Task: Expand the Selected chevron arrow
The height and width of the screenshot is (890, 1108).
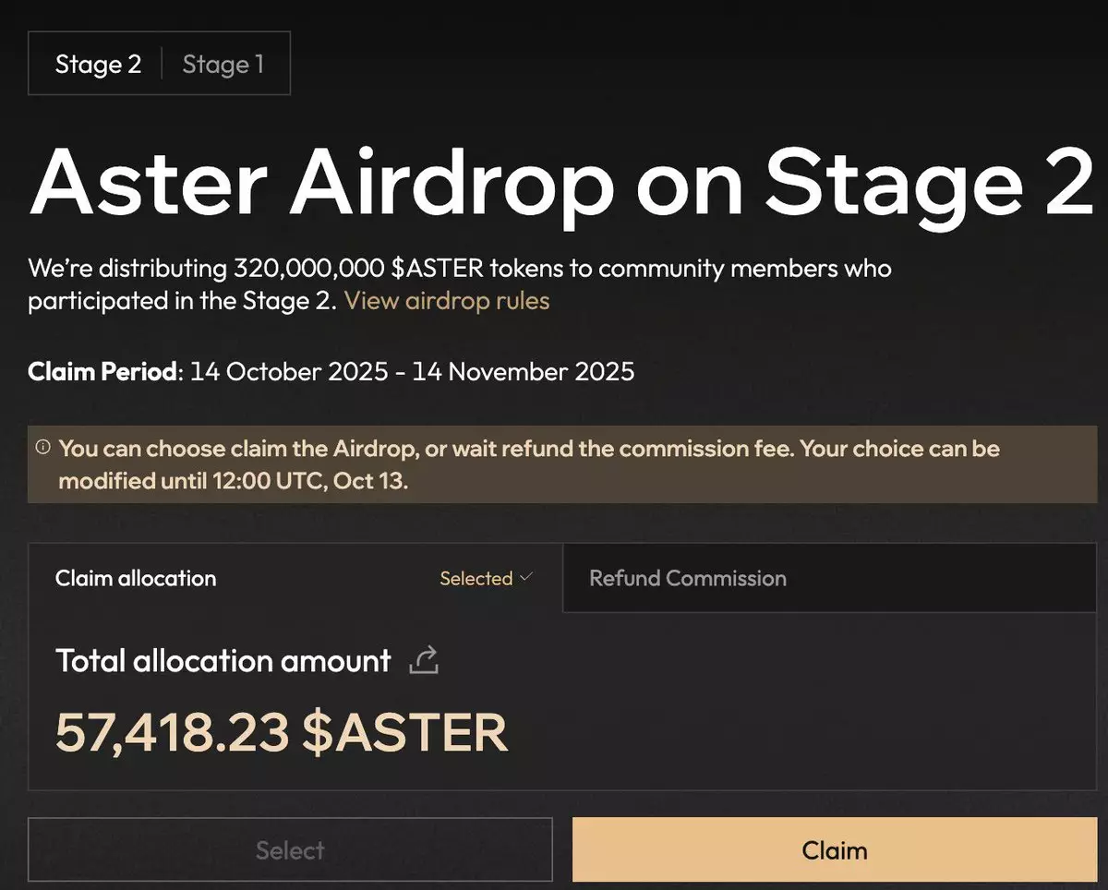Action: 526,577
